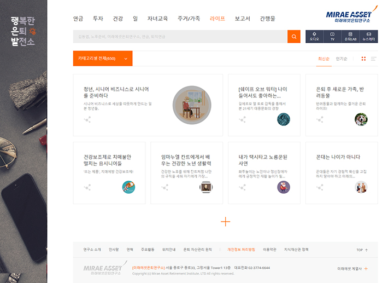Sort articles by 인기순
Image resolution: width=388 pixels, height=283 pixels.
coord(342,59)
